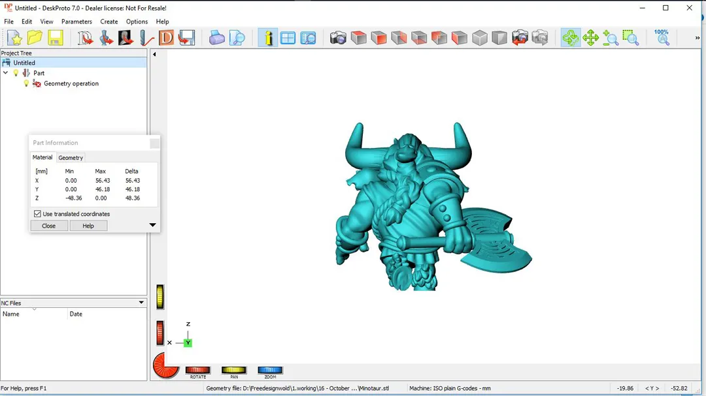Open the Edit menu
Screen dimensions: 706x396
coord(27,21)
